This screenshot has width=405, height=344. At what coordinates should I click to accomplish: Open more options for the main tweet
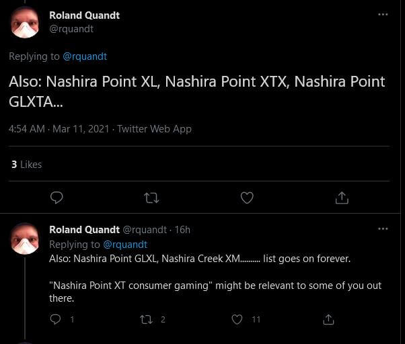[x=383, y=15]
